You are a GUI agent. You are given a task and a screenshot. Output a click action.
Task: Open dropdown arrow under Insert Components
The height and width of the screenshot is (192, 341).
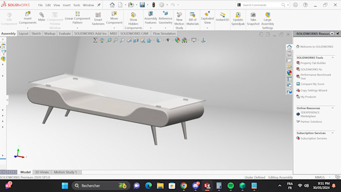pyautogui.click(x=28, y=28)
